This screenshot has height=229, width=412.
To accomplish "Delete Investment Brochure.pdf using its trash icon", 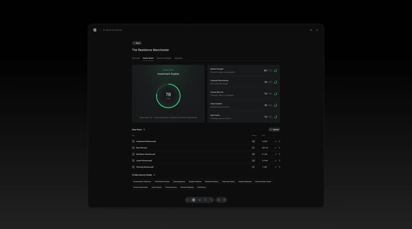I will (x=279, y=141).
